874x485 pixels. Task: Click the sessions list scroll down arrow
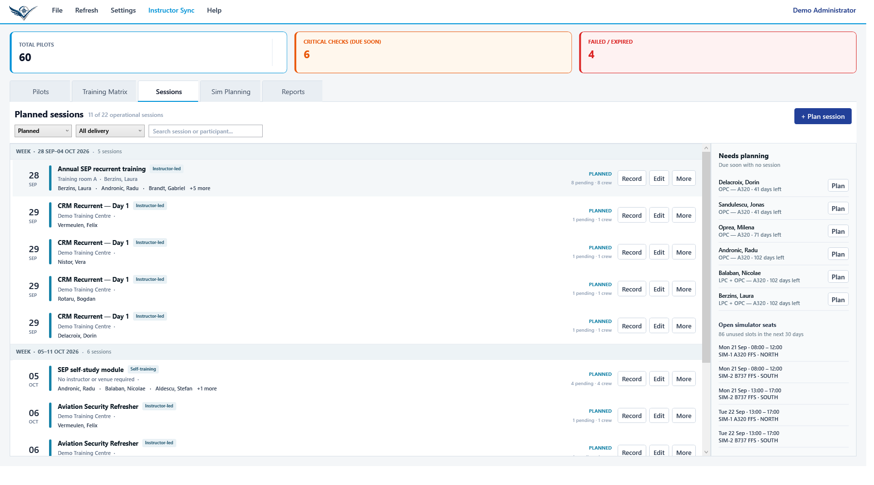(706, 452)
